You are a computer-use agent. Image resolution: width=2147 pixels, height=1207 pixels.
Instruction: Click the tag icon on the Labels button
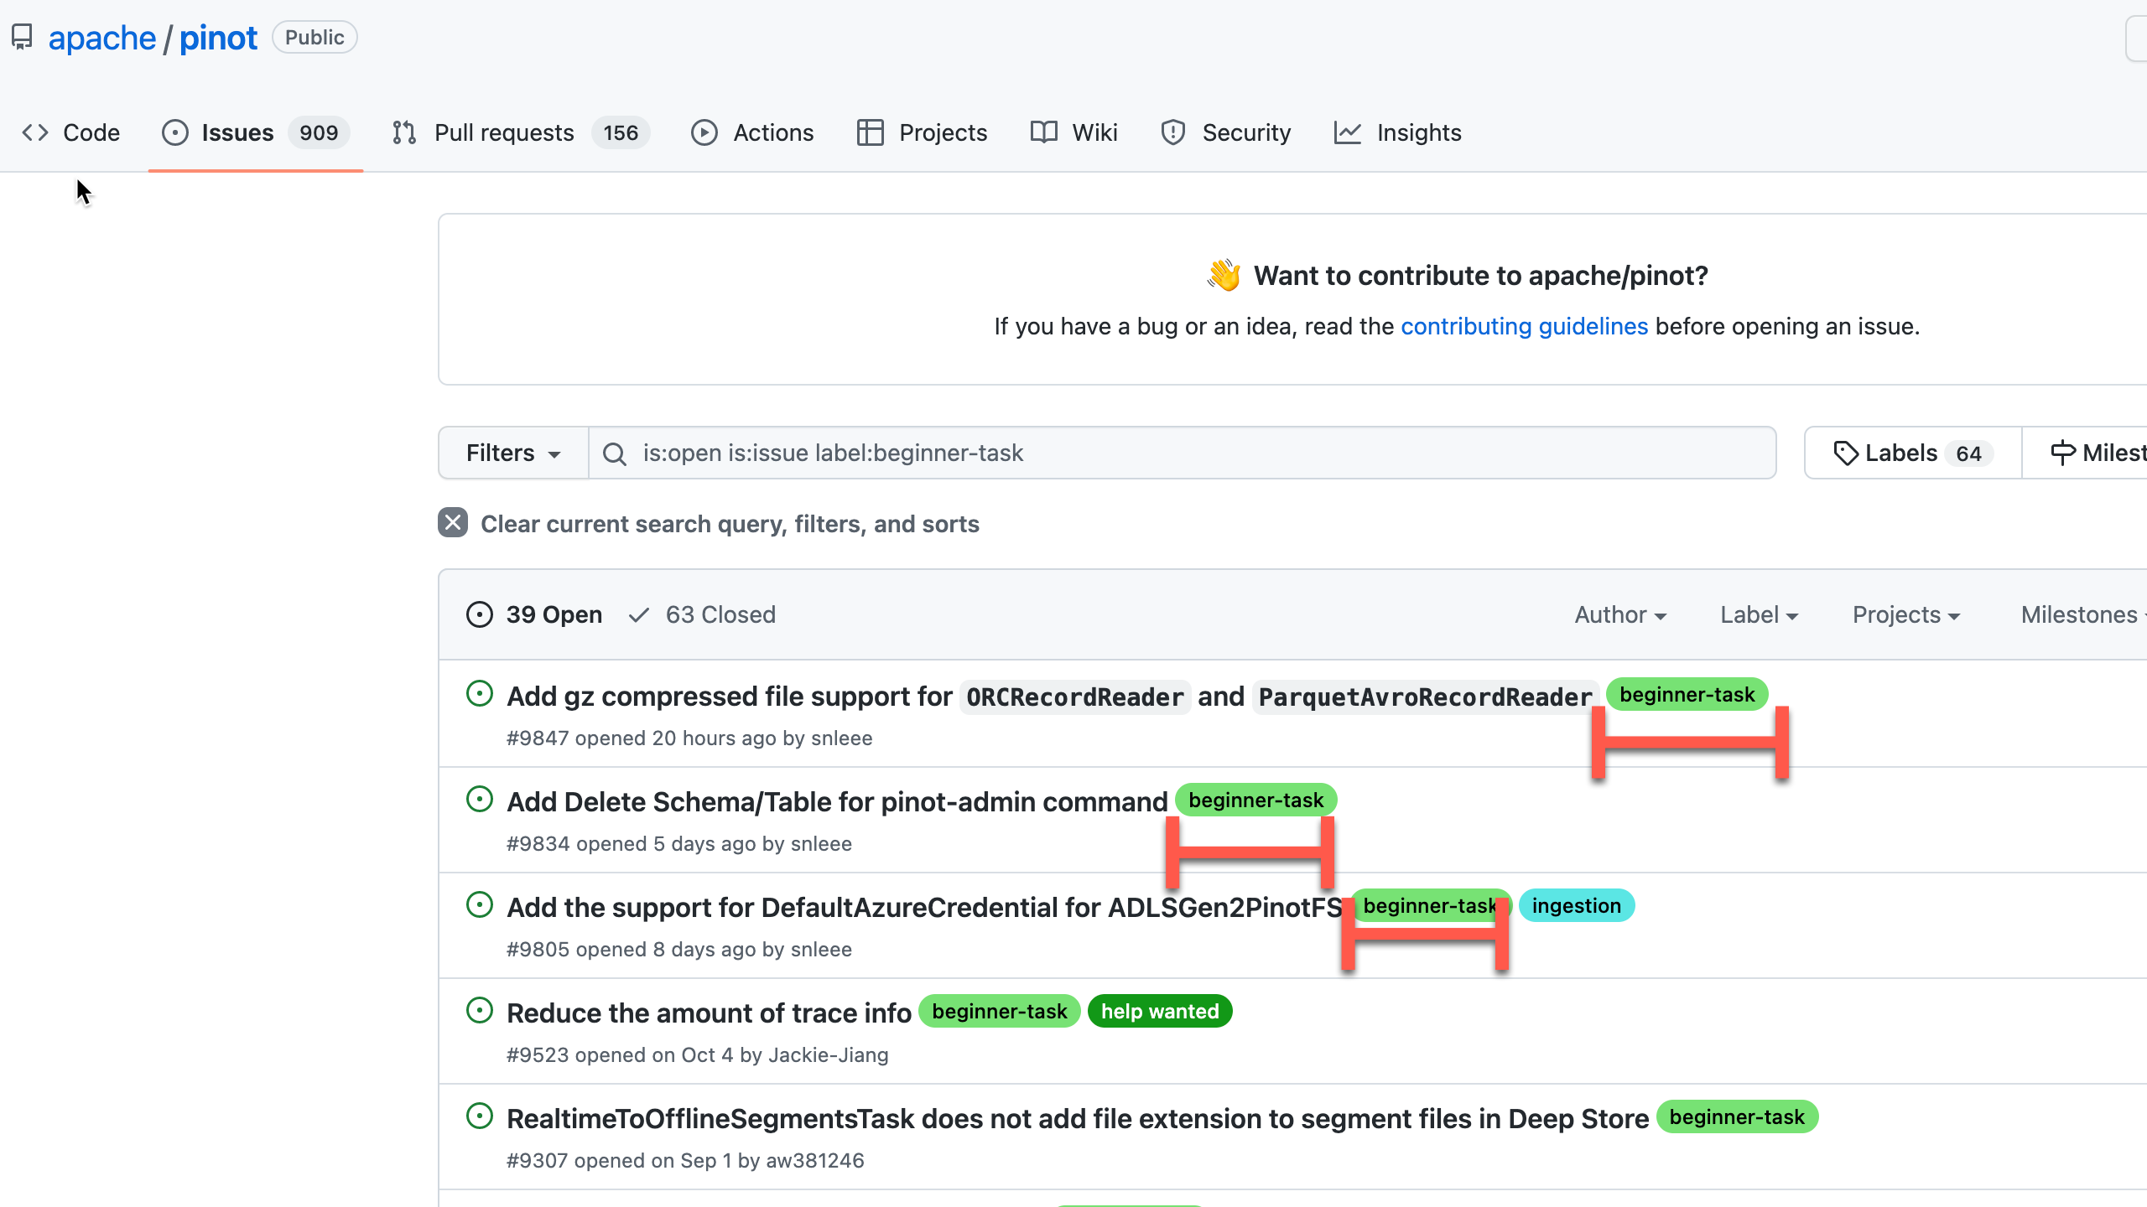coord(1845,453)
